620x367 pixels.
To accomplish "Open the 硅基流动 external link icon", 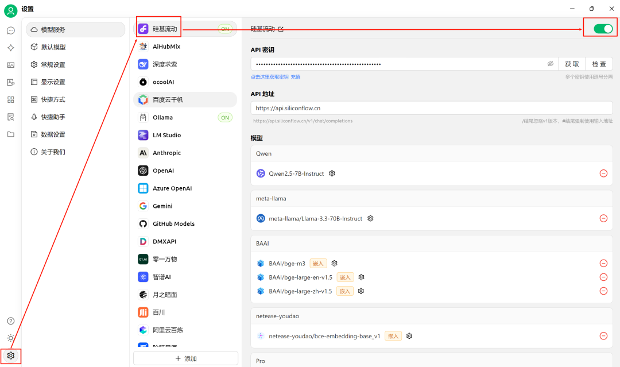I will [x=281, y=29].
